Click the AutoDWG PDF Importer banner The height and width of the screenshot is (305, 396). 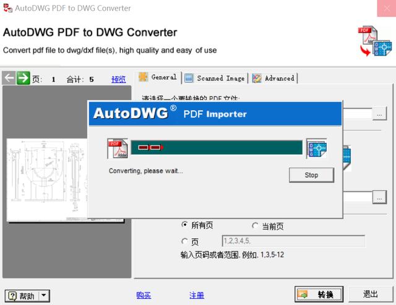point(215,114)
